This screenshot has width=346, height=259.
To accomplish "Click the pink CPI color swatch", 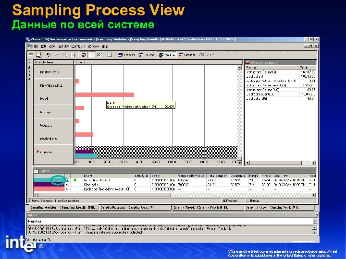I will [x=49, y=189].
